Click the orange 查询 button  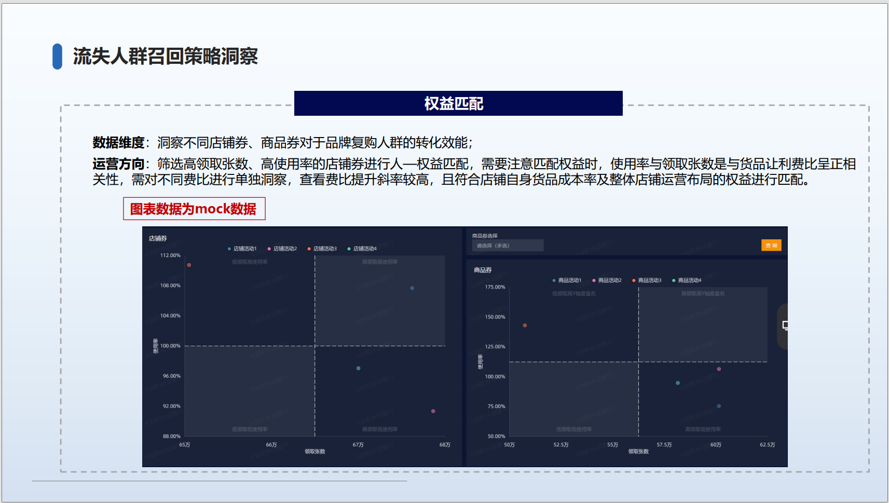771,245
